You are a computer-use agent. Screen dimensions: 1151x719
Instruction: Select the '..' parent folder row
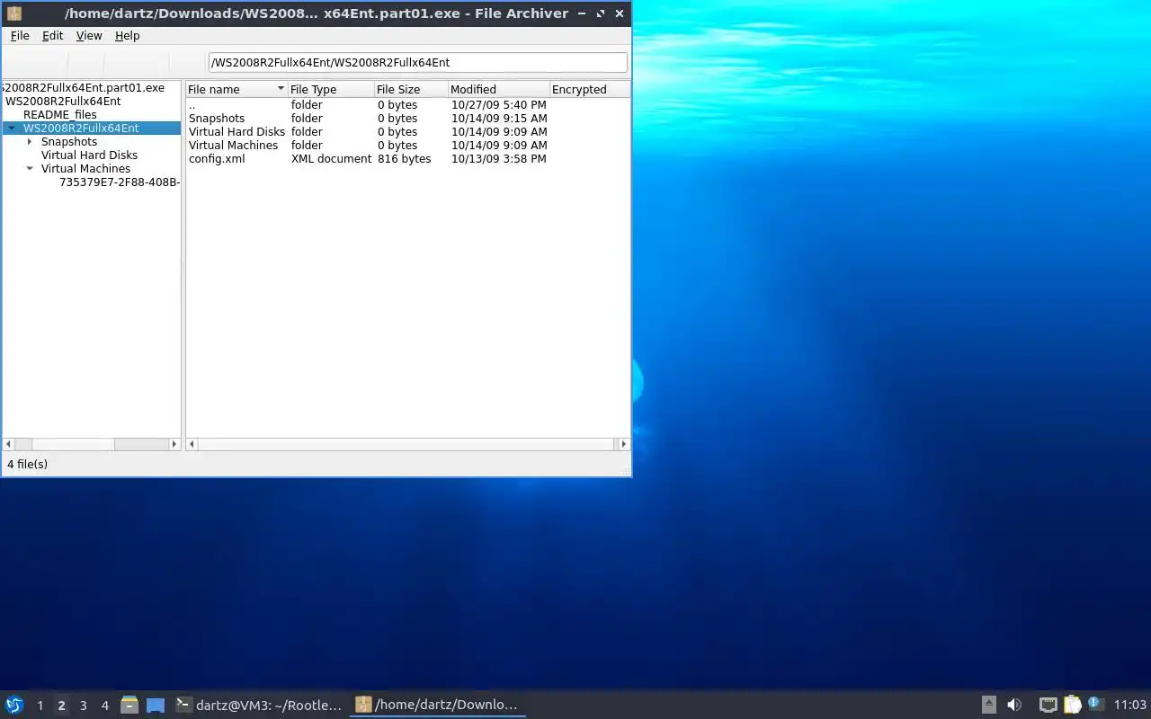point(407,105)
